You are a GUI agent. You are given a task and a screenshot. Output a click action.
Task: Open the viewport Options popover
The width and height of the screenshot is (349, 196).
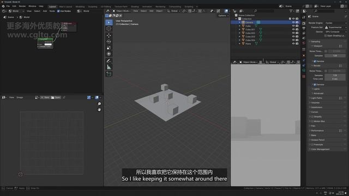point(223,16)
